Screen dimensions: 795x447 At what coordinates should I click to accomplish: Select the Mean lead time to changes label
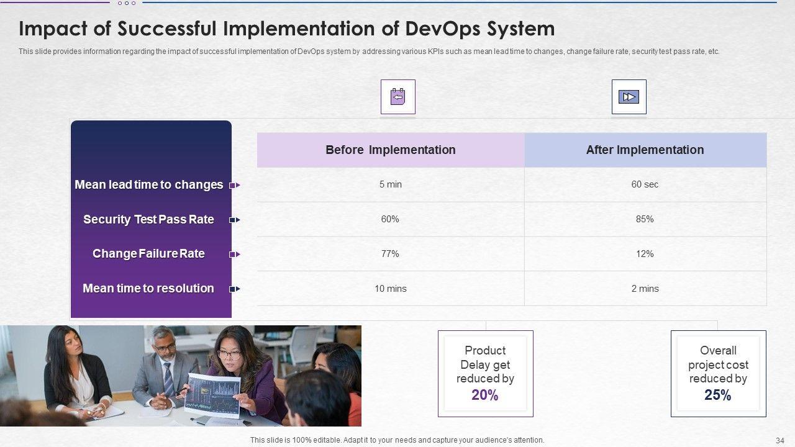point(148,185)
